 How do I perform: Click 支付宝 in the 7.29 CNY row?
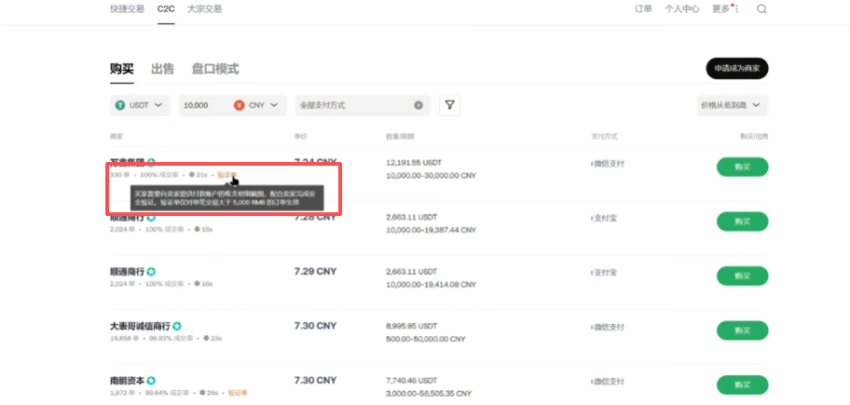click(x=604, y=273)
